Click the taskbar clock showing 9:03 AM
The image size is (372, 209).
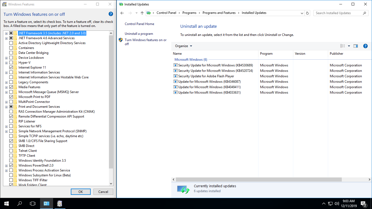349,204
